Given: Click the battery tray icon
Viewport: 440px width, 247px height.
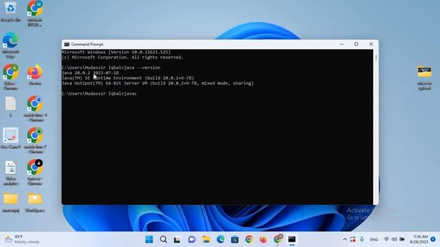Looking at the screenshot, I should pyautogui.click(x=402, y=239).
